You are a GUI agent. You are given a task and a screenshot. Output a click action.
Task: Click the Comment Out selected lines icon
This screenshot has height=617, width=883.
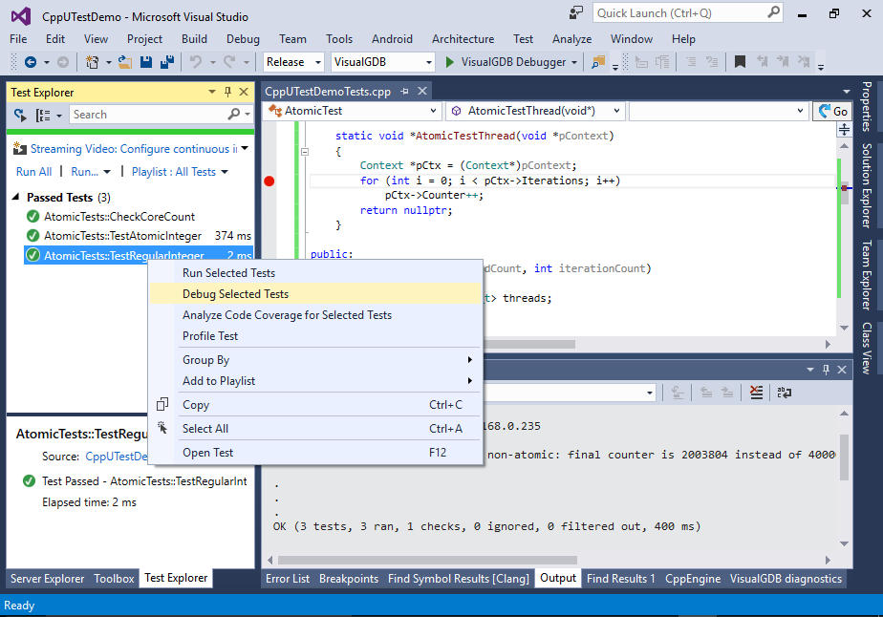(691, 62)
